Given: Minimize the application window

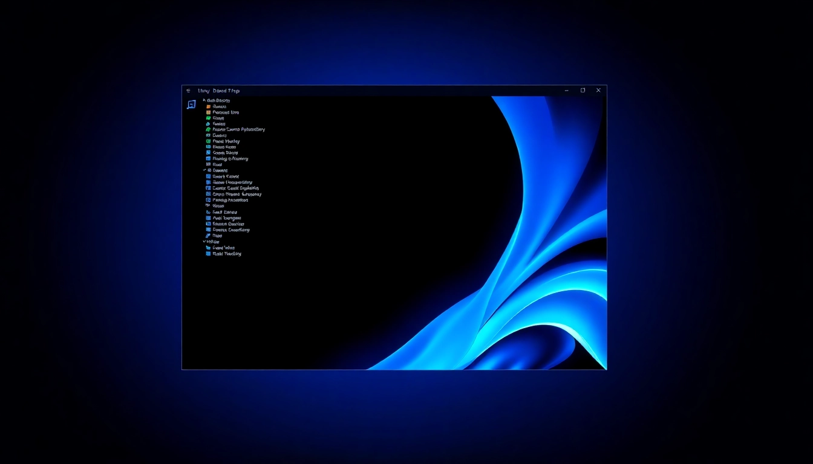Looking at the screenshot, I should click(567, 91).
